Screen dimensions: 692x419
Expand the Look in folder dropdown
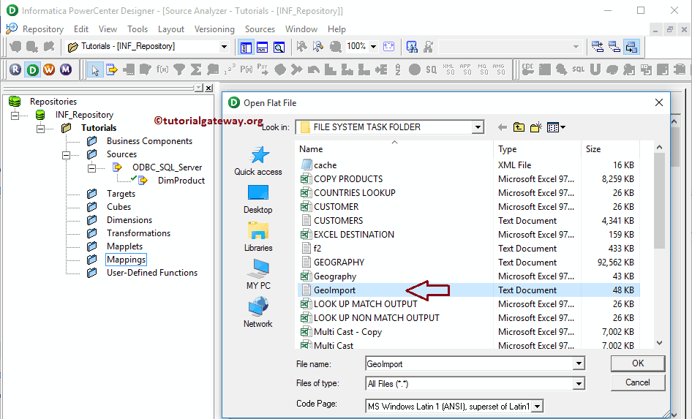tap(478, 127)
